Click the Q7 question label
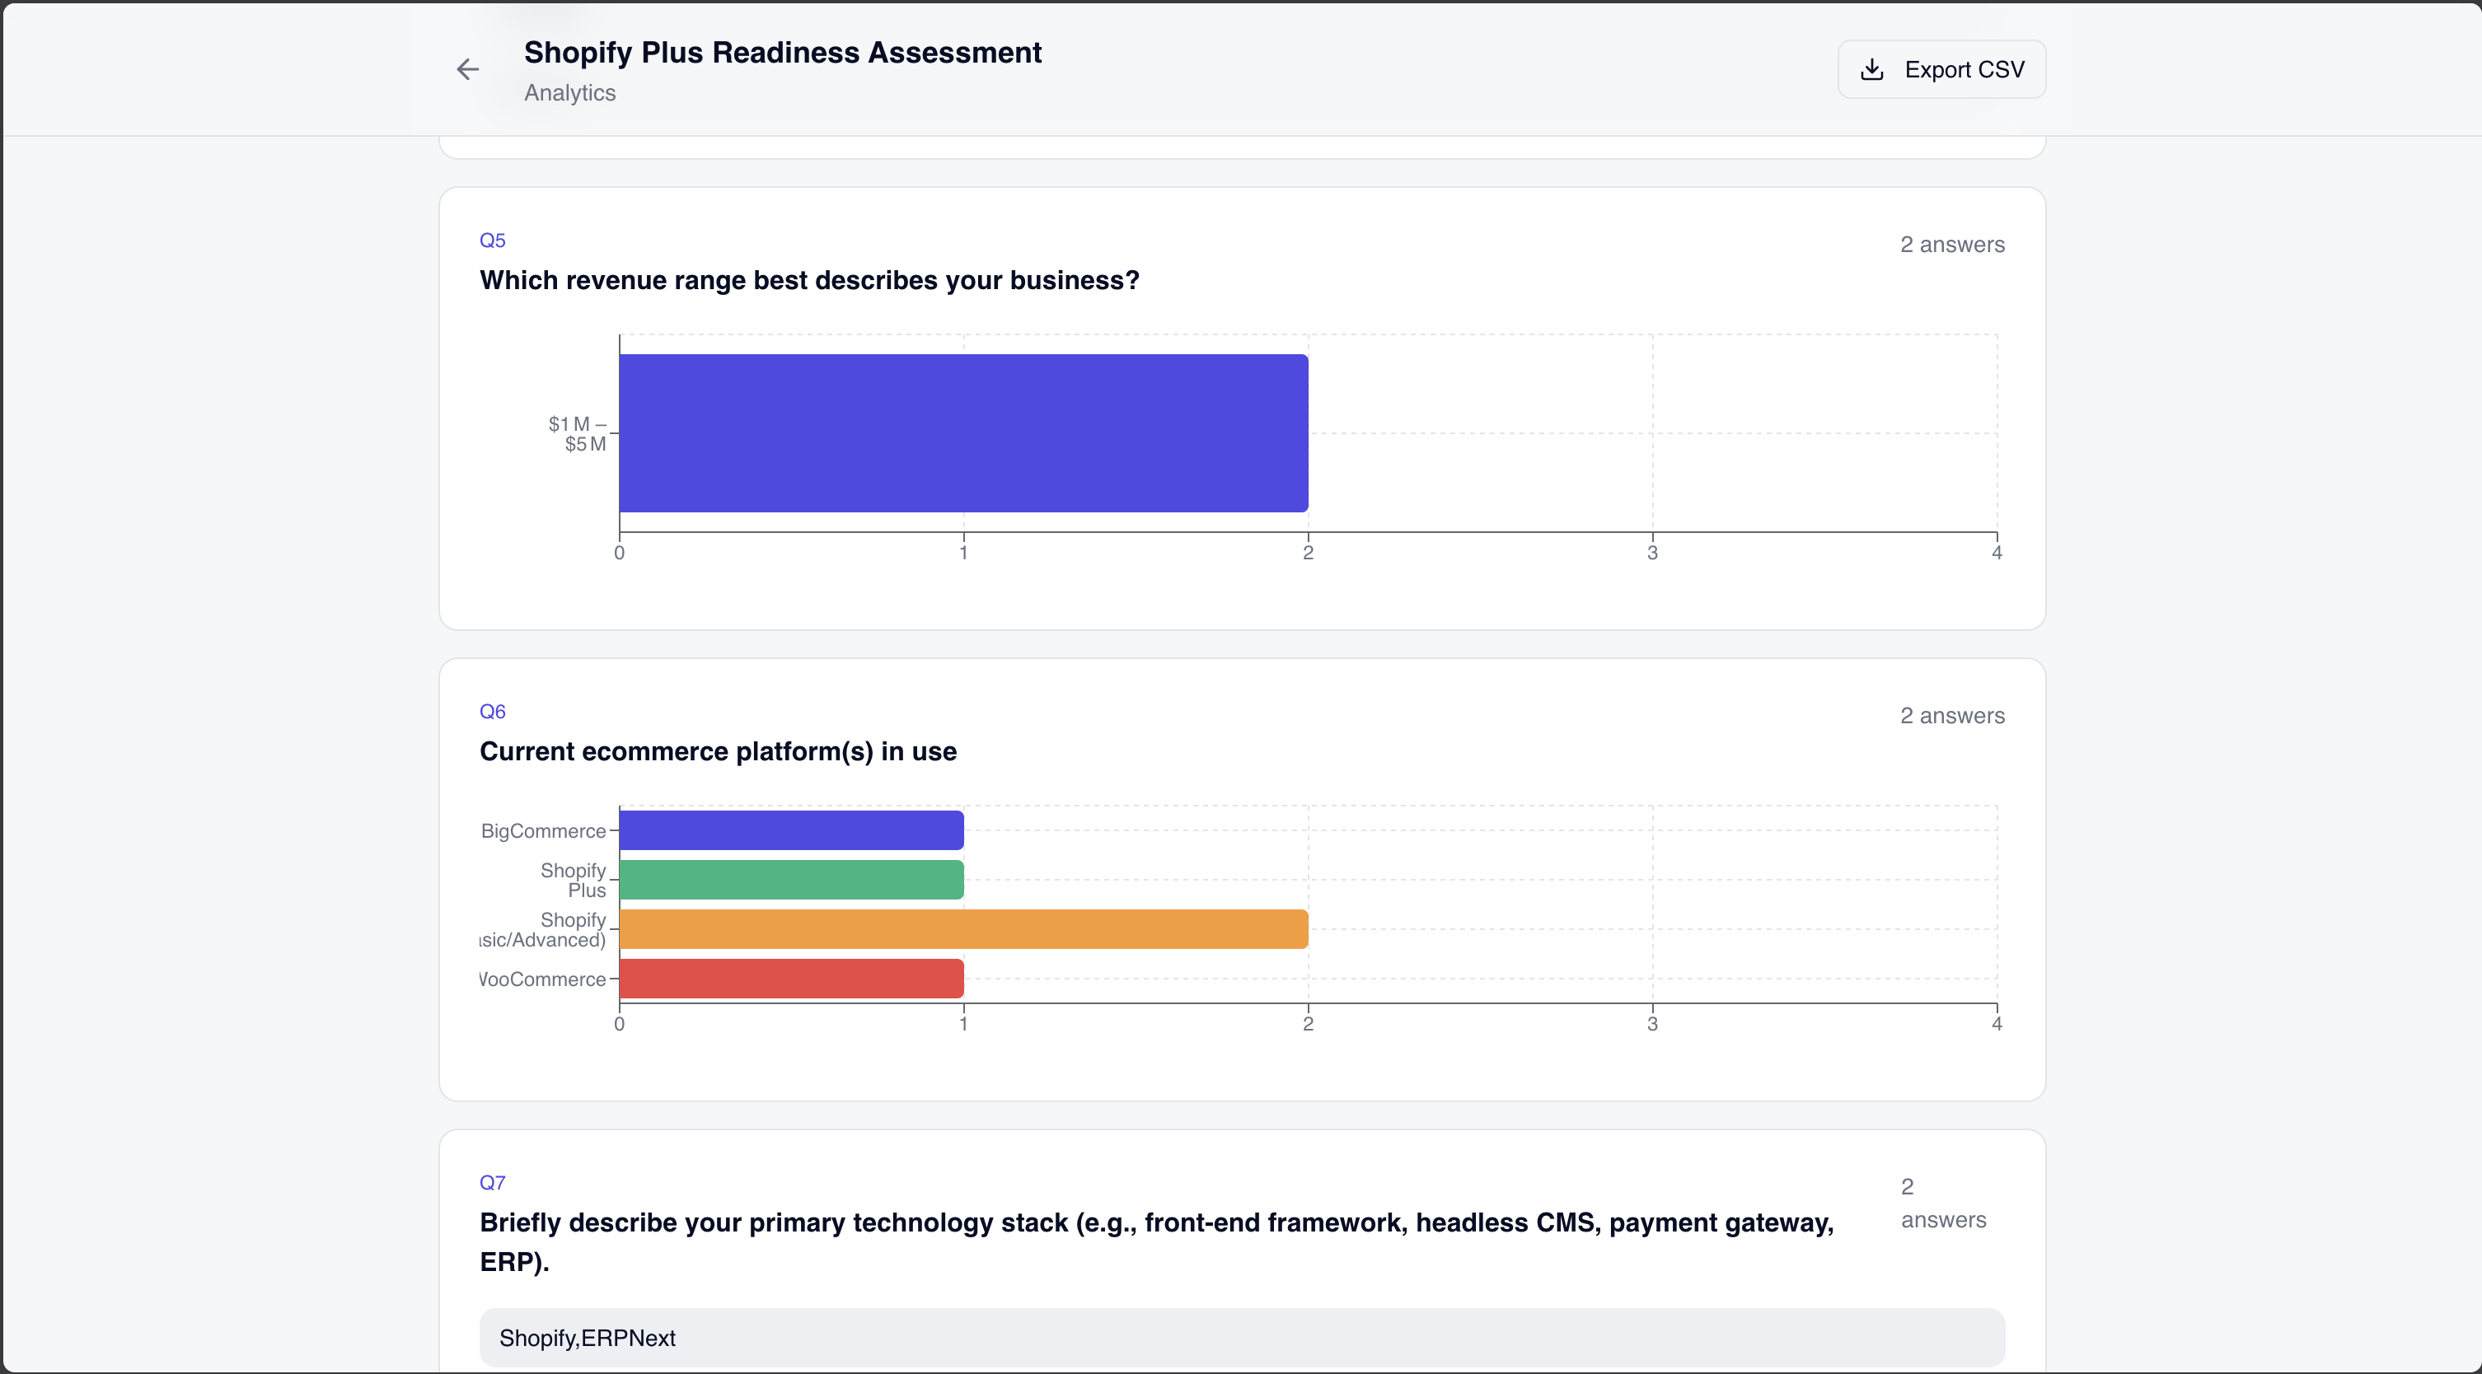The height and width of the screenshot is (1374, 2482). click(492, 1182)
